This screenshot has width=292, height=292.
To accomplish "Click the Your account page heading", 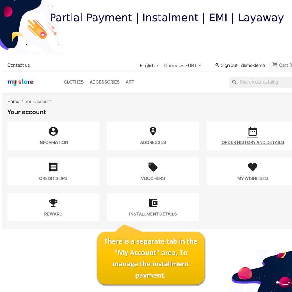I will click(27, 112).
